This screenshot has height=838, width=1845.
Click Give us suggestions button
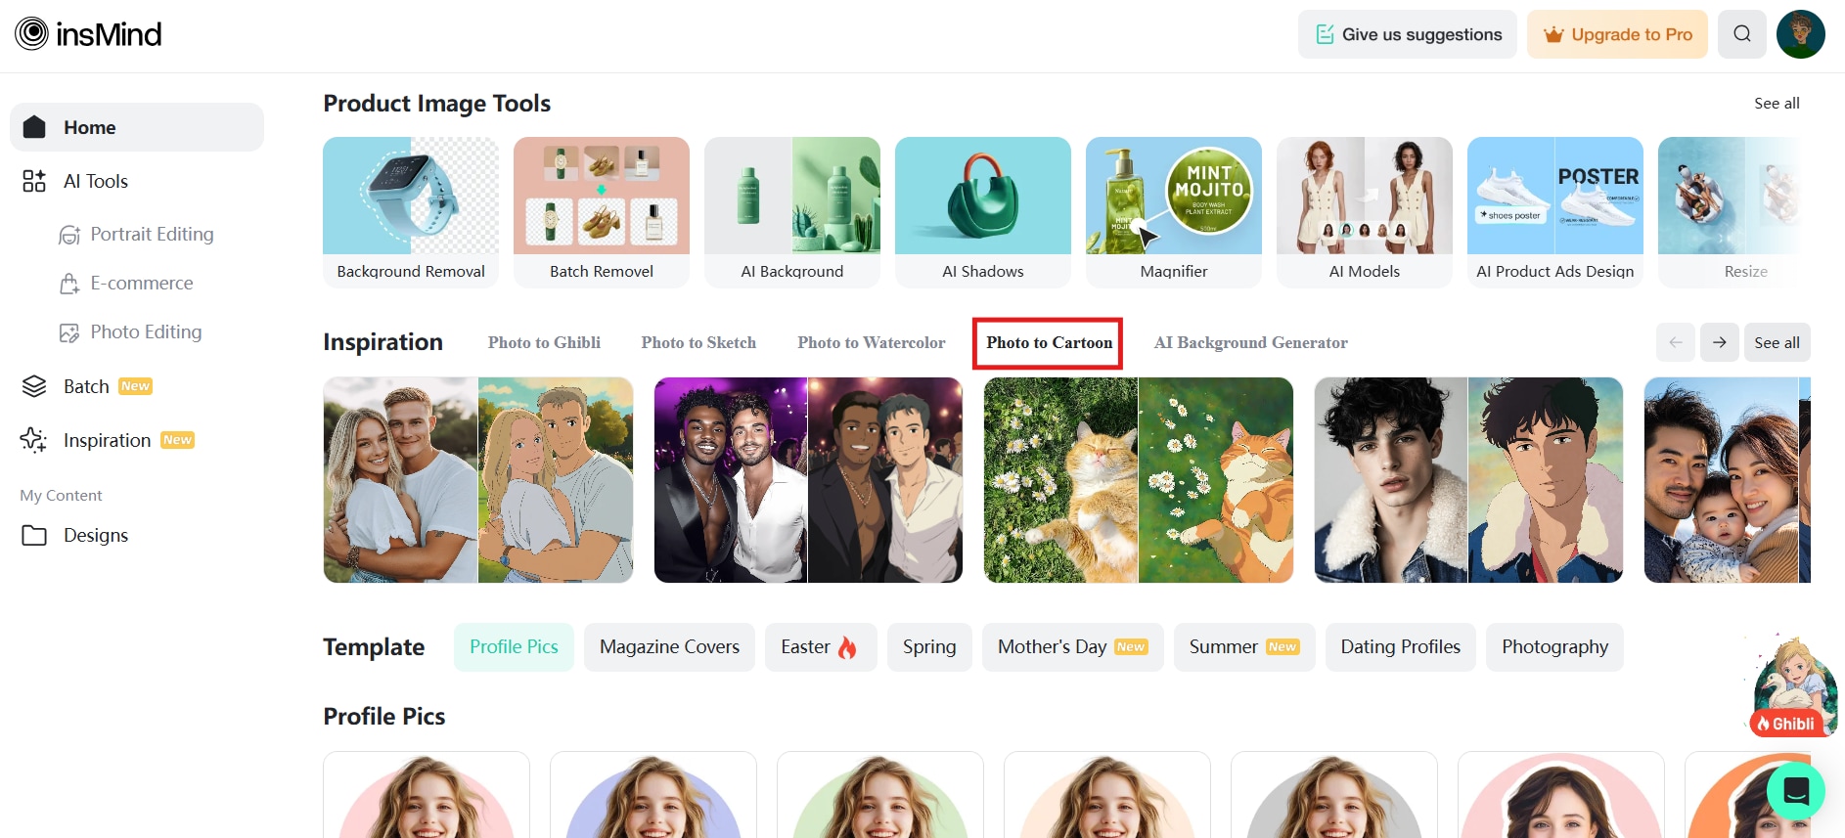click(1408, 34)
